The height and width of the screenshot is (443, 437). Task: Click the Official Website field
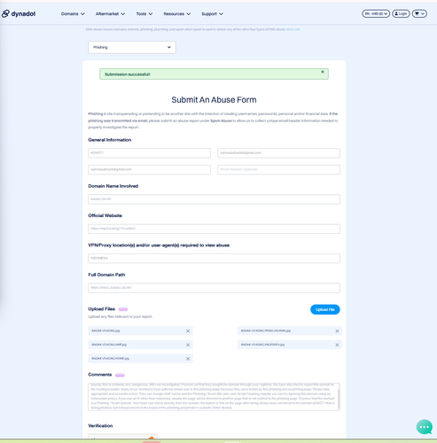click(214, 229)
